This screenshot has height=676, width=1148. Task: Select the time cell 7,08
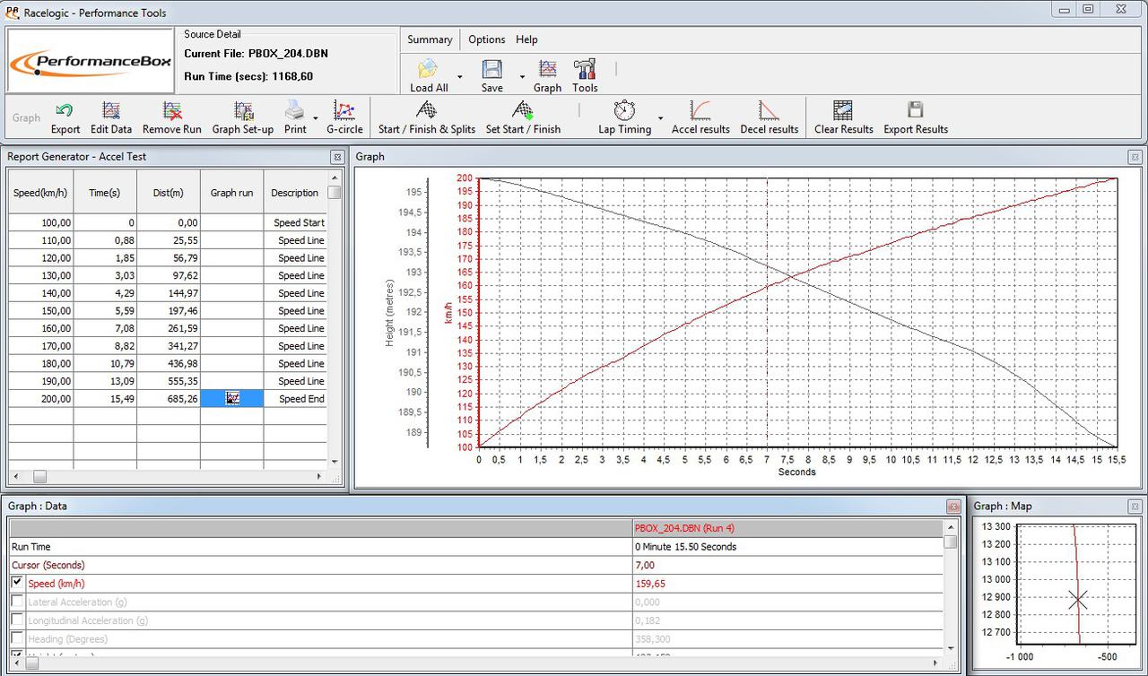pos(105,328)
